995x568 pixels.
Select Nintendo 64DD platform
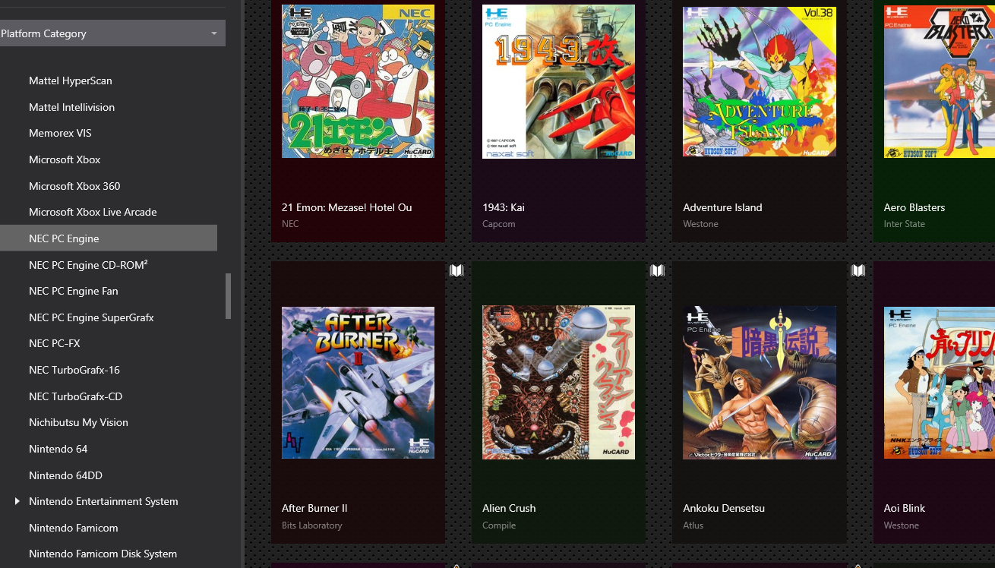[65, 475]
